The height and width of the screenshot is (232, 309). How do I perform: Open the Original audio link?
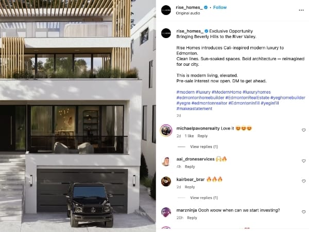(188, 13)
